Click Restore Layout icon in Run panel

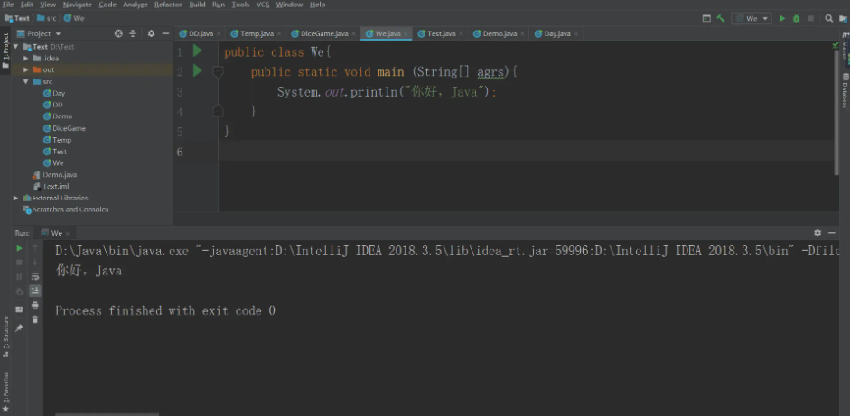pyautogui.click(x=20, y=310)
